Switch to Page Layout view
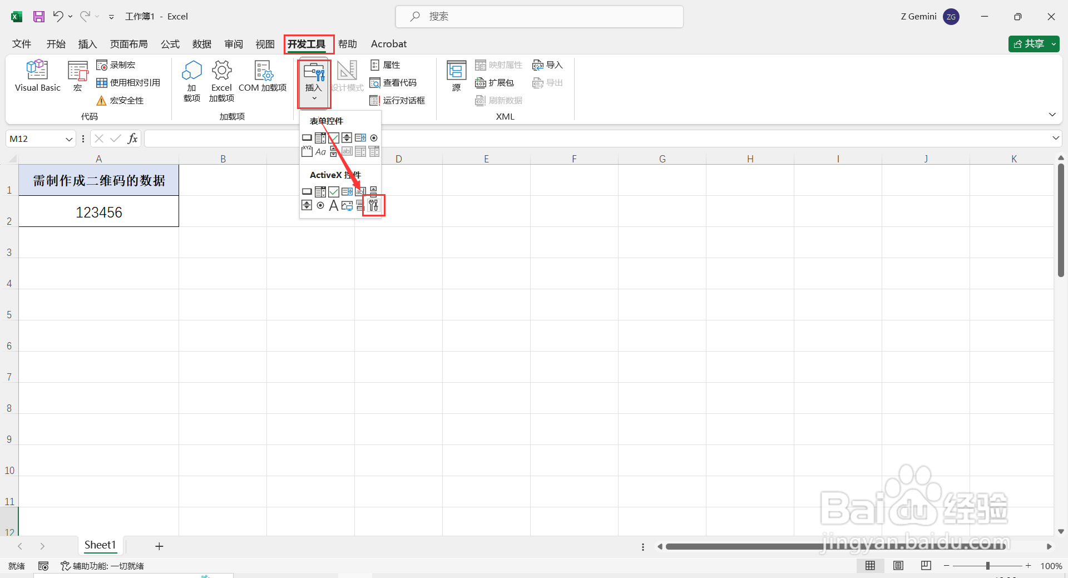Viewport: 1068px width, 578px height. pyautogui.click(x=898, y=565)
